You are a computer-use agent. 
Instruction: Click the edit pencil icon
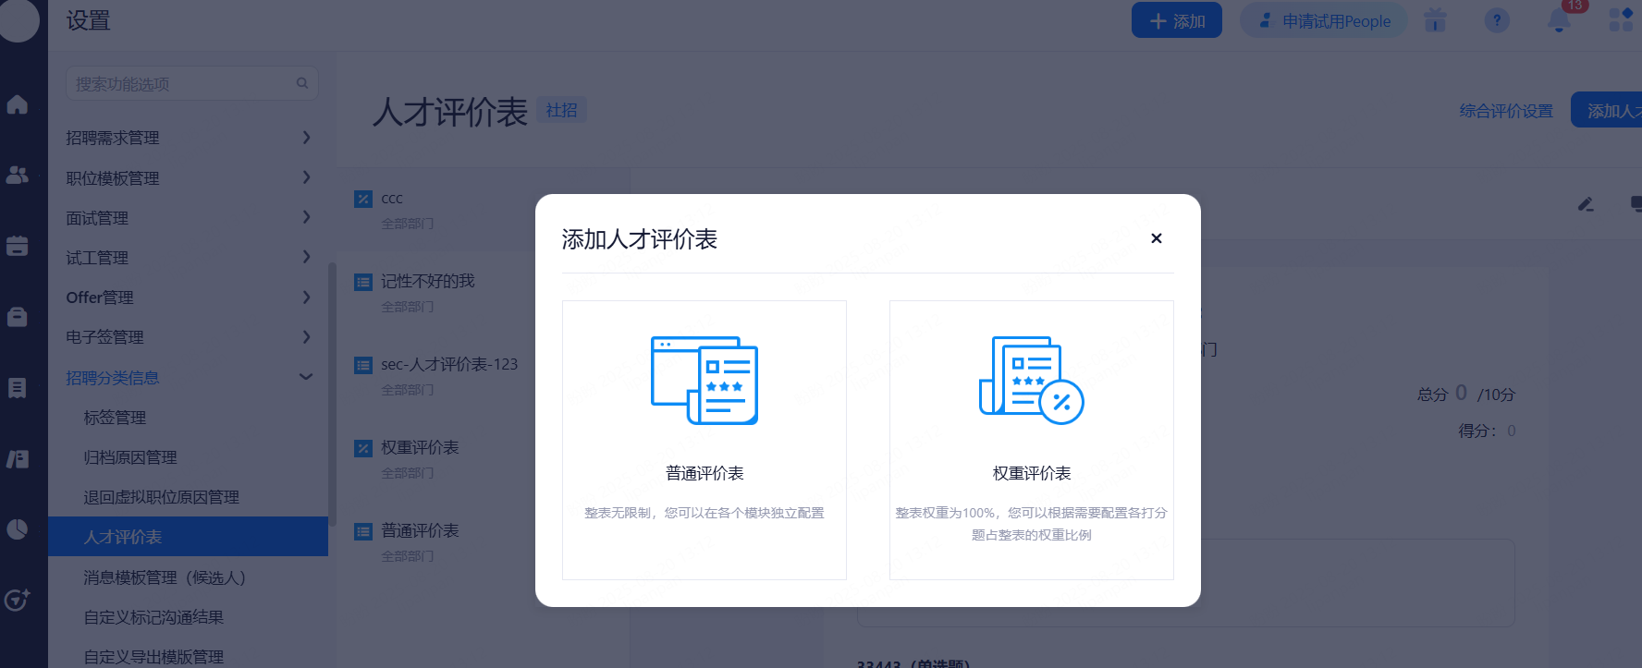point(1586,204)
